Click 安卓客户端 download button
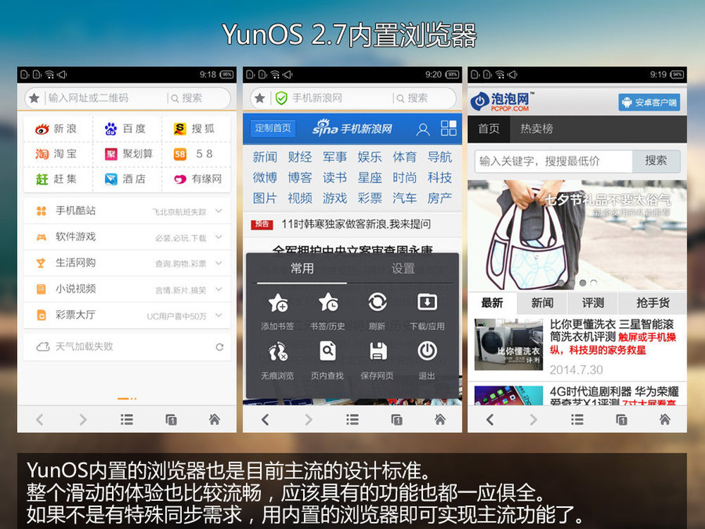Image resolution: width=705 pixels, height=529 pixels. pyautogui.click(x=649, y=102)
